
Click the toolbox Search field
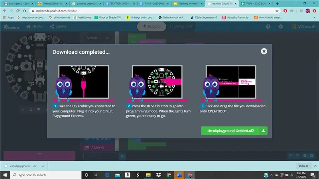click(x=97, y=38)
